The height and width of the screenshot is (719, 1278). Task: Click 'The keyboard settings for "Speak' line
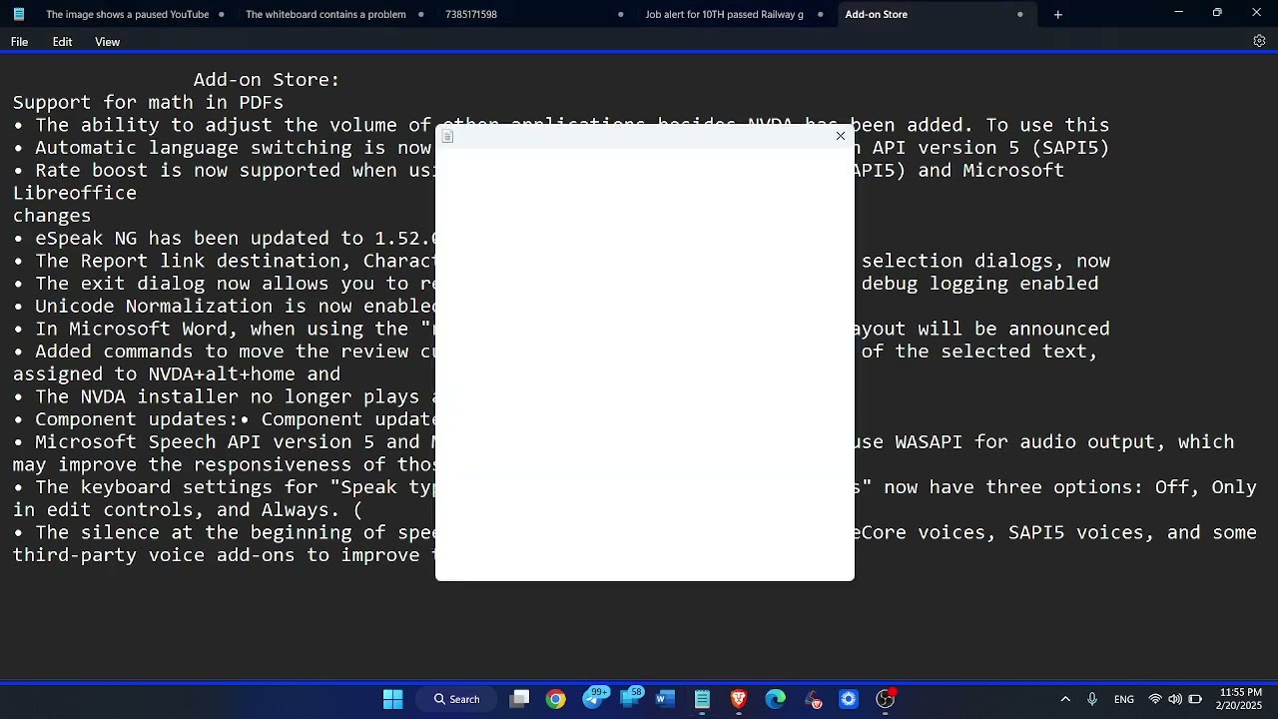(225, 487)
